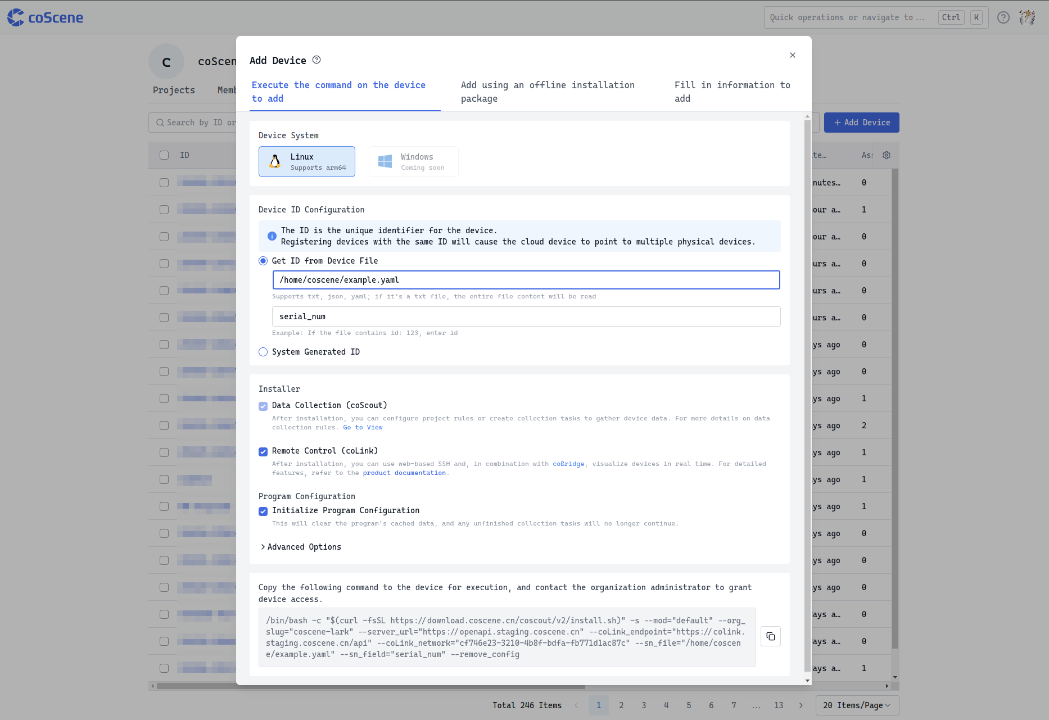Close the Add Device dialog

793,55
